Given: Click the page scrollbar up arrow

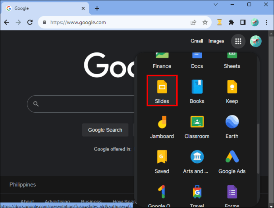Looking at the screenshot, I should click(x=271, y=33).
